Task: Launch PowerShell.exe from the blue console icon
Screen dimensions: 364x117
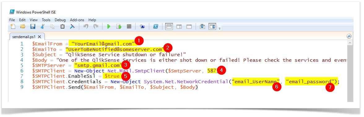Action: pos(155,27)
